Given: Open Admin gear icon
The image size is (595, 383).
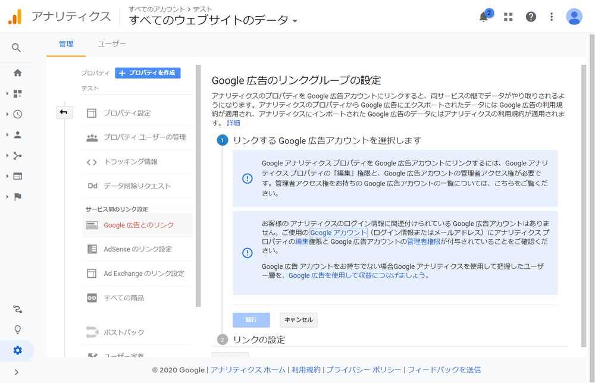Looking at the screenshot, I should [x=17, y=350].
